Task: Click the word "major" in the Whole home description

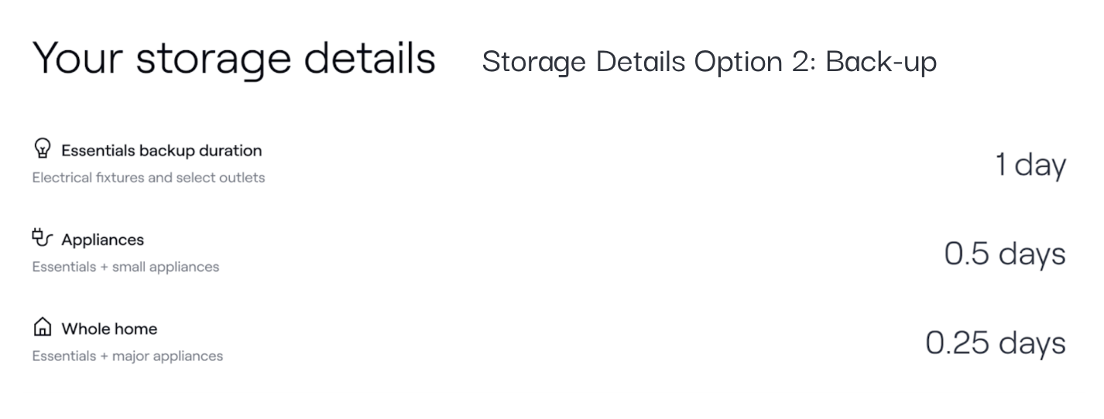Action: [x=130, y=356]
